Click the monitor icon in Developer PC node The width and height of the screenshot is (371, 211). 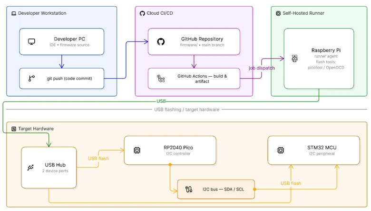pyautogui.click(x=31, y=42)
